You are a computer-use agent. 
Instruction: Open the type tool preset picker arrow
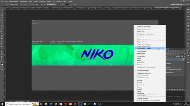(x=5, y=4)
